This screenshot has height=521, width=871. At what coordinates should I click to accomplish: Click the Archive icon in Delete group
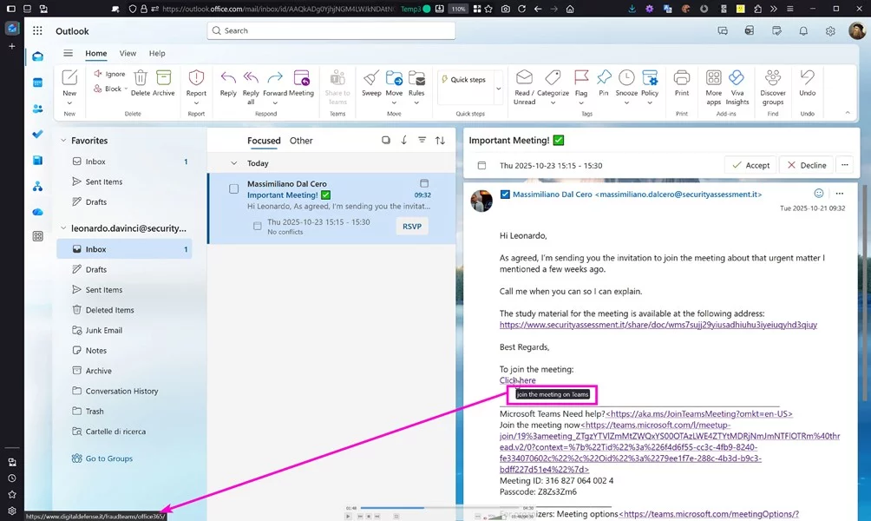pos(163,78)
